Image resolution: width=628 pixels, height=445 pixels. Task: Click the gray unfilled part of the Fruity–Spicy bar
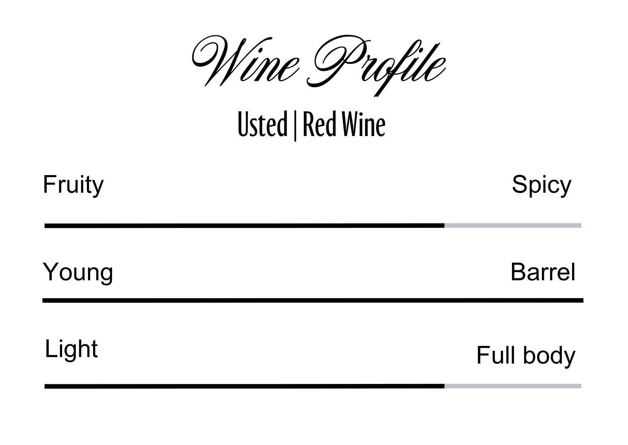(513, 226)
